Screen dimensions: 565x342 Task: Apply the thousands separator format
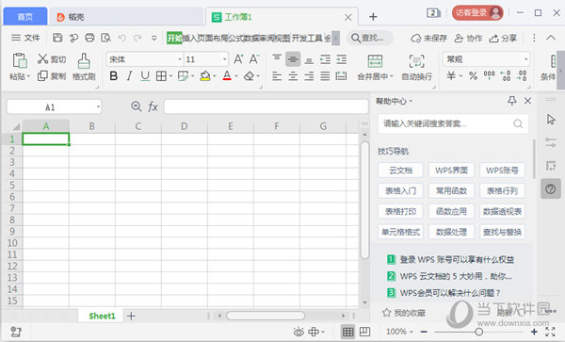point(489,75)
